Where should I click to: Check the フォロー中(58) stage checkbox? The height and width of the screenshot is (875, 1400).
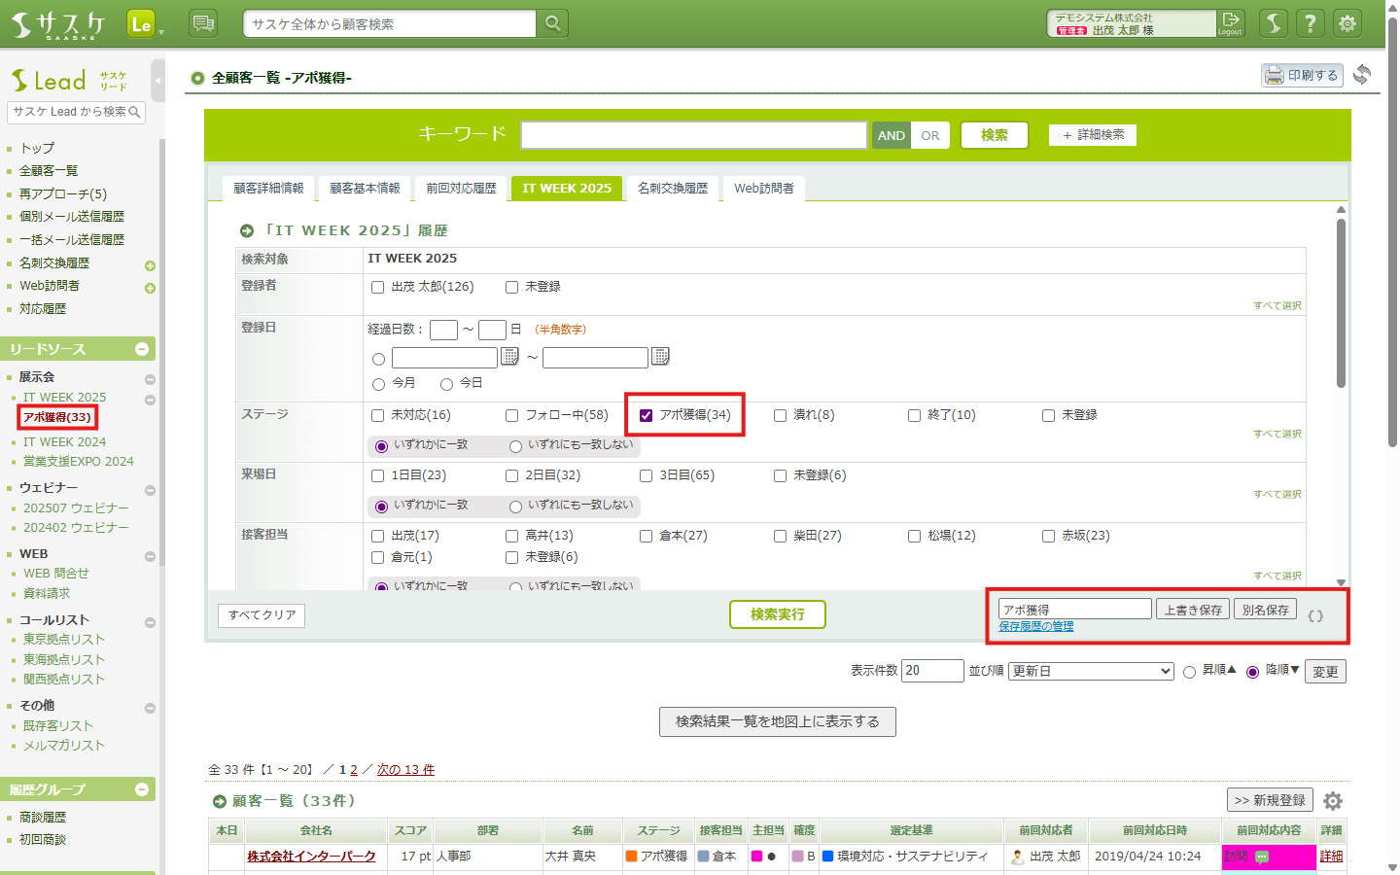(512, 415)
